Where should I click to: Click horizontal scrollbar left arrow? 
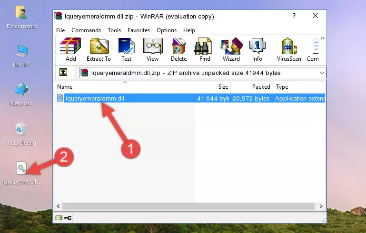pyautogui.click(x=59, y=206)
